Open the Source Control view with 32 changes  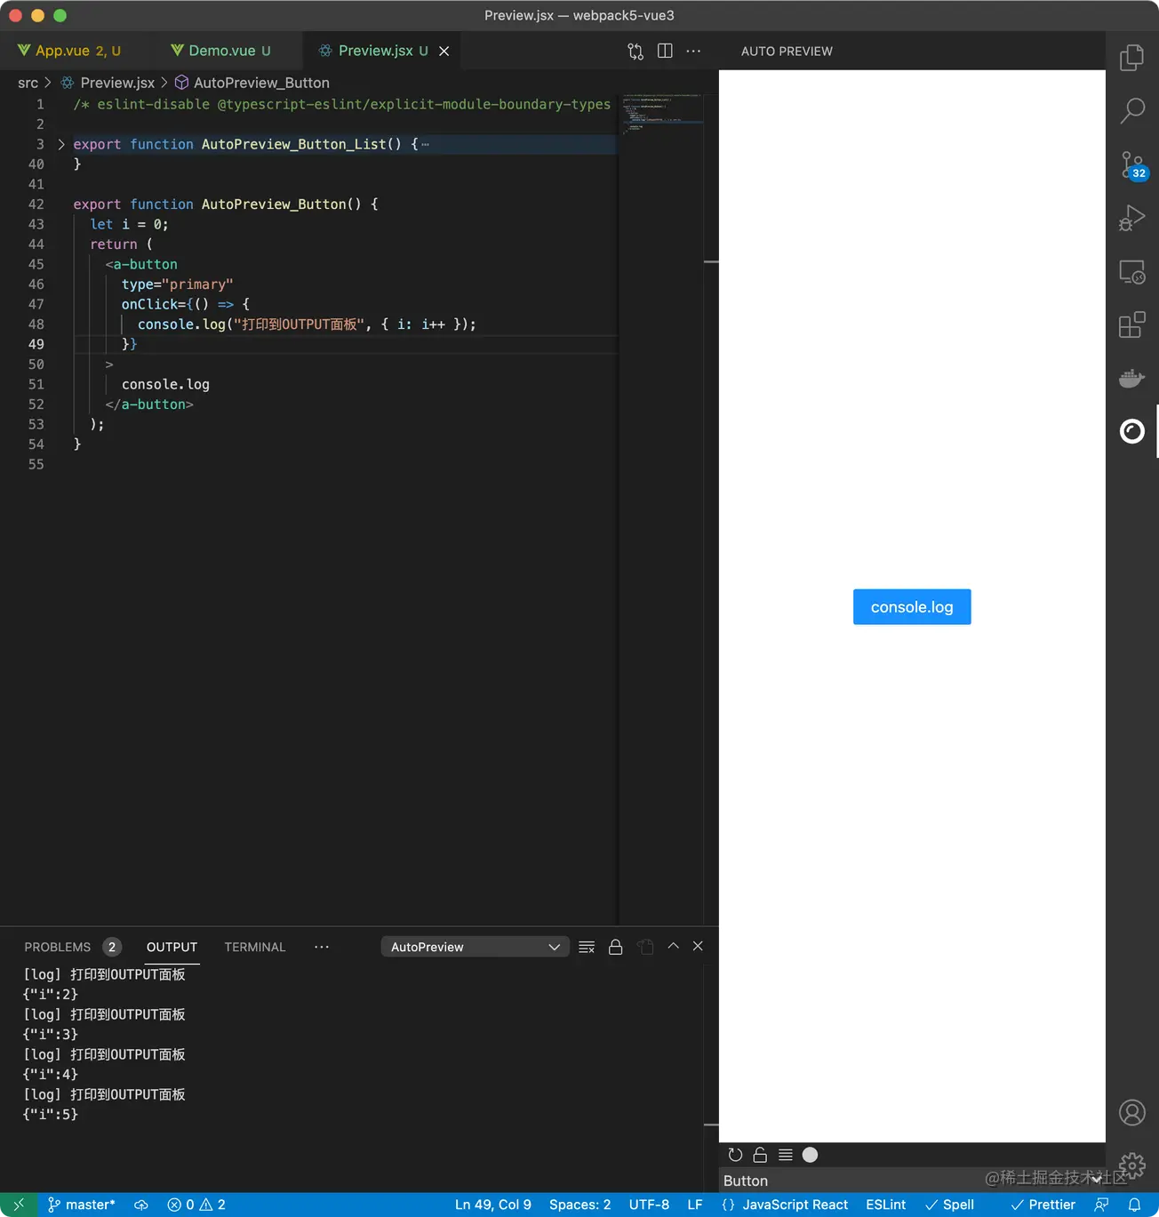(x=1131, y=164)
